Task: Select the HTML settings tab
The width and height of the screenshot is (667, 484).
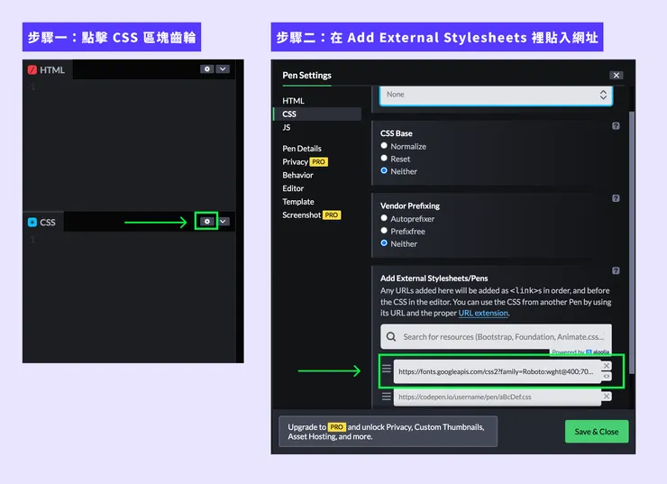Action: [293, 101]
